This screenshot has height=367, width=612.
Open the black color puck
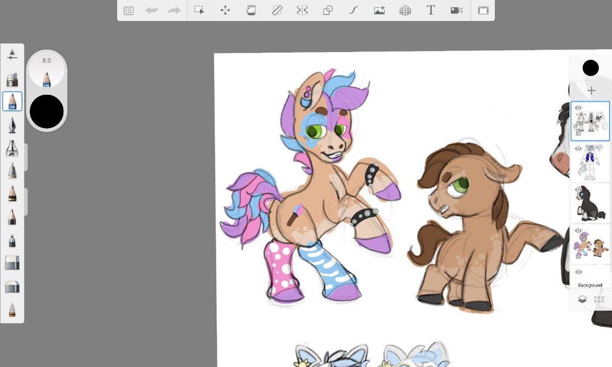(x=46, y=111)
